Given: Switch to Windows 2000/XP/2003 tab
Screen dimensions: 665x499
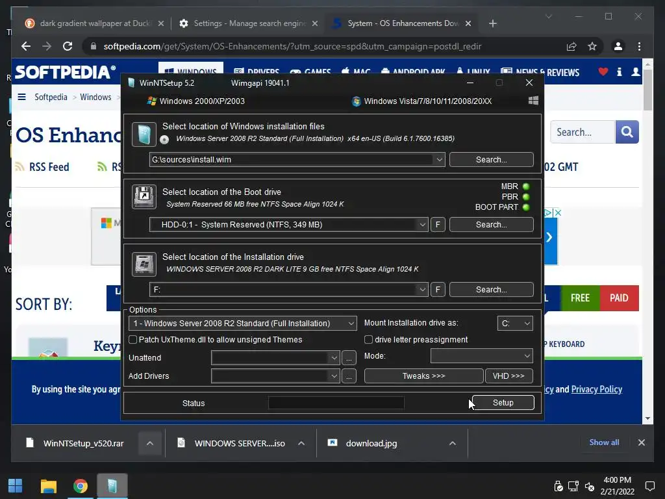Looking at the screenshot, I should pyautogui.click(x=196, y=101).
